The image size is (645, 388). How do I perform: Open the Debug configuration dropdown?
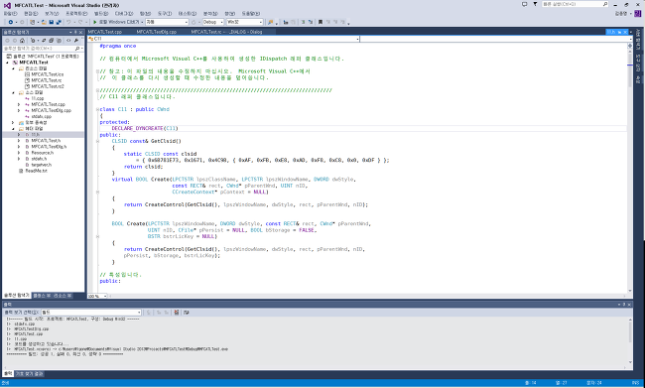(x=212, y=22)
